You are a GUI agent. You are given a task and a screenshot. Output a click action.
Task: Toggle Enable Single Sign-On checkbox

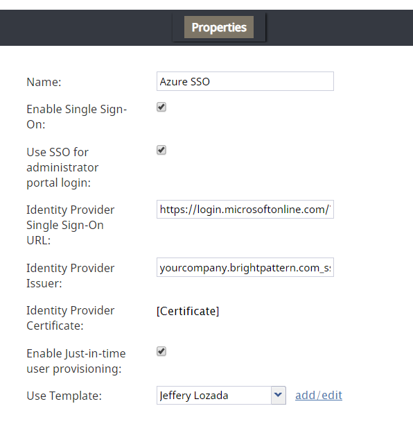(x=161, y=107)
